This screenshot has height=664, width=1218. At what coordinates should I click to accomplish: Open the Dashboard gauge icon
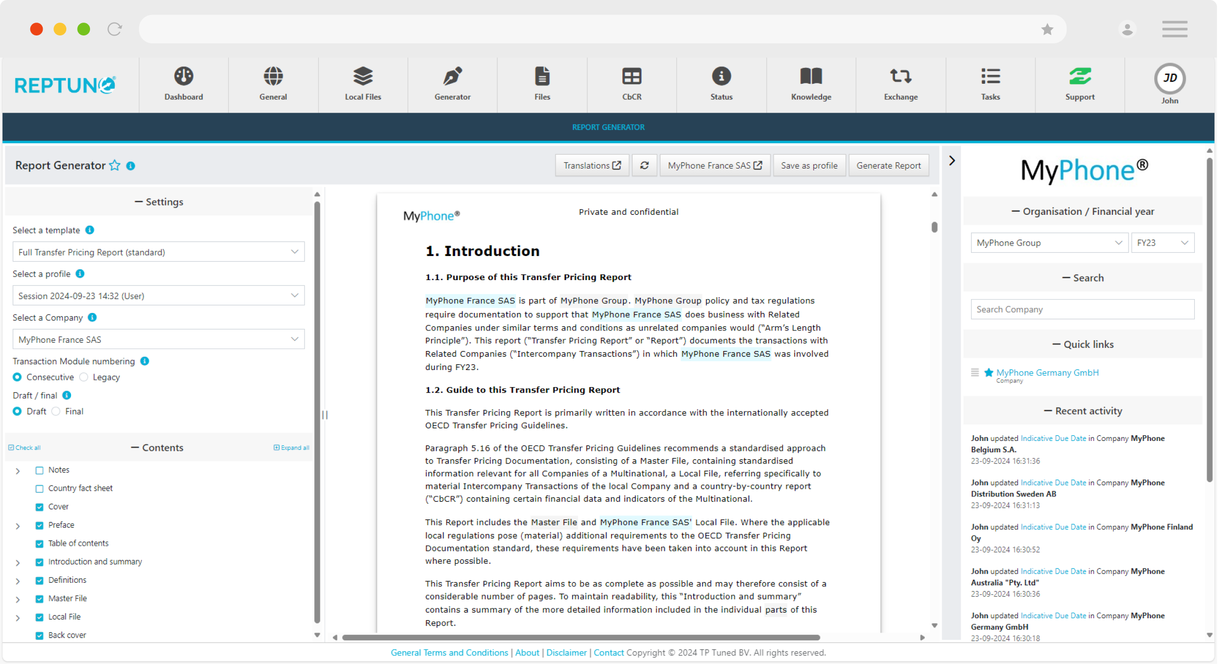point(184,77)
